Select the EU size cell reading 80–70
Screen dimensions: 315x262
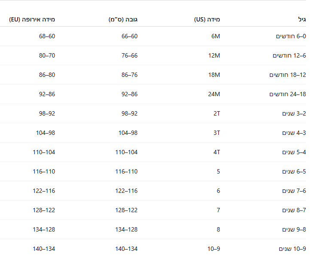(47, 55)
